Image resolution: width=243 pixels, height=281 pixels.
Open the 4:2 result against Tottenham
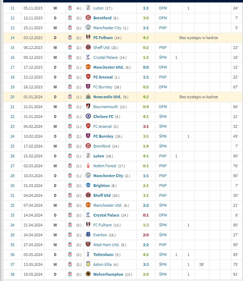click(146, 255)
